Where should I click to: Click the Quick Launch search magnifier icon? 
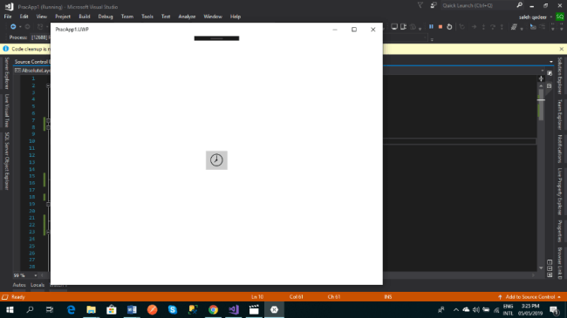[519, 5]
